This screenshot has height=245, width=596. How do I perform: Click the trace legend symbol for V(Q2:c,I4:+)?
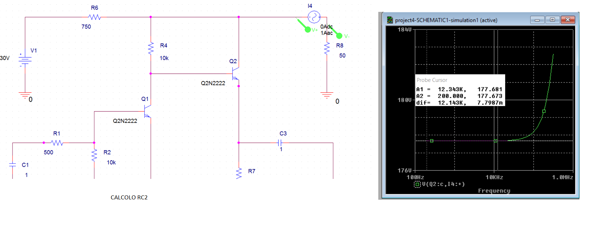point(417,184)
